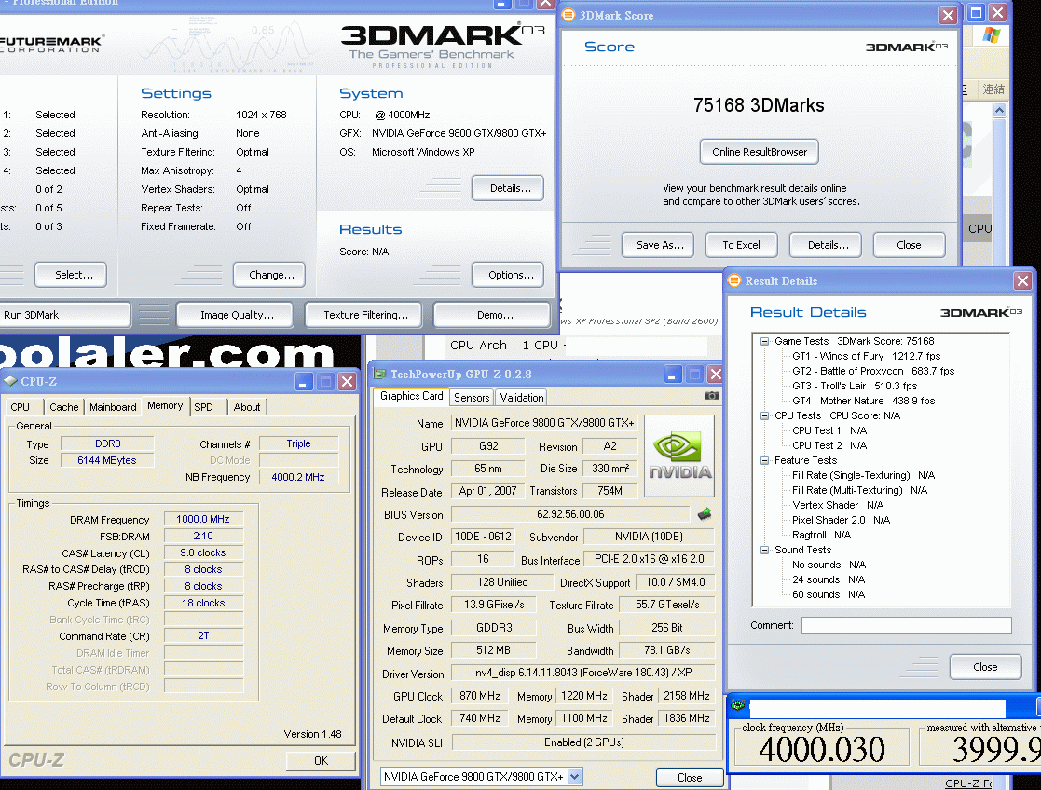Click the Demo button in 3DMark

492,315
